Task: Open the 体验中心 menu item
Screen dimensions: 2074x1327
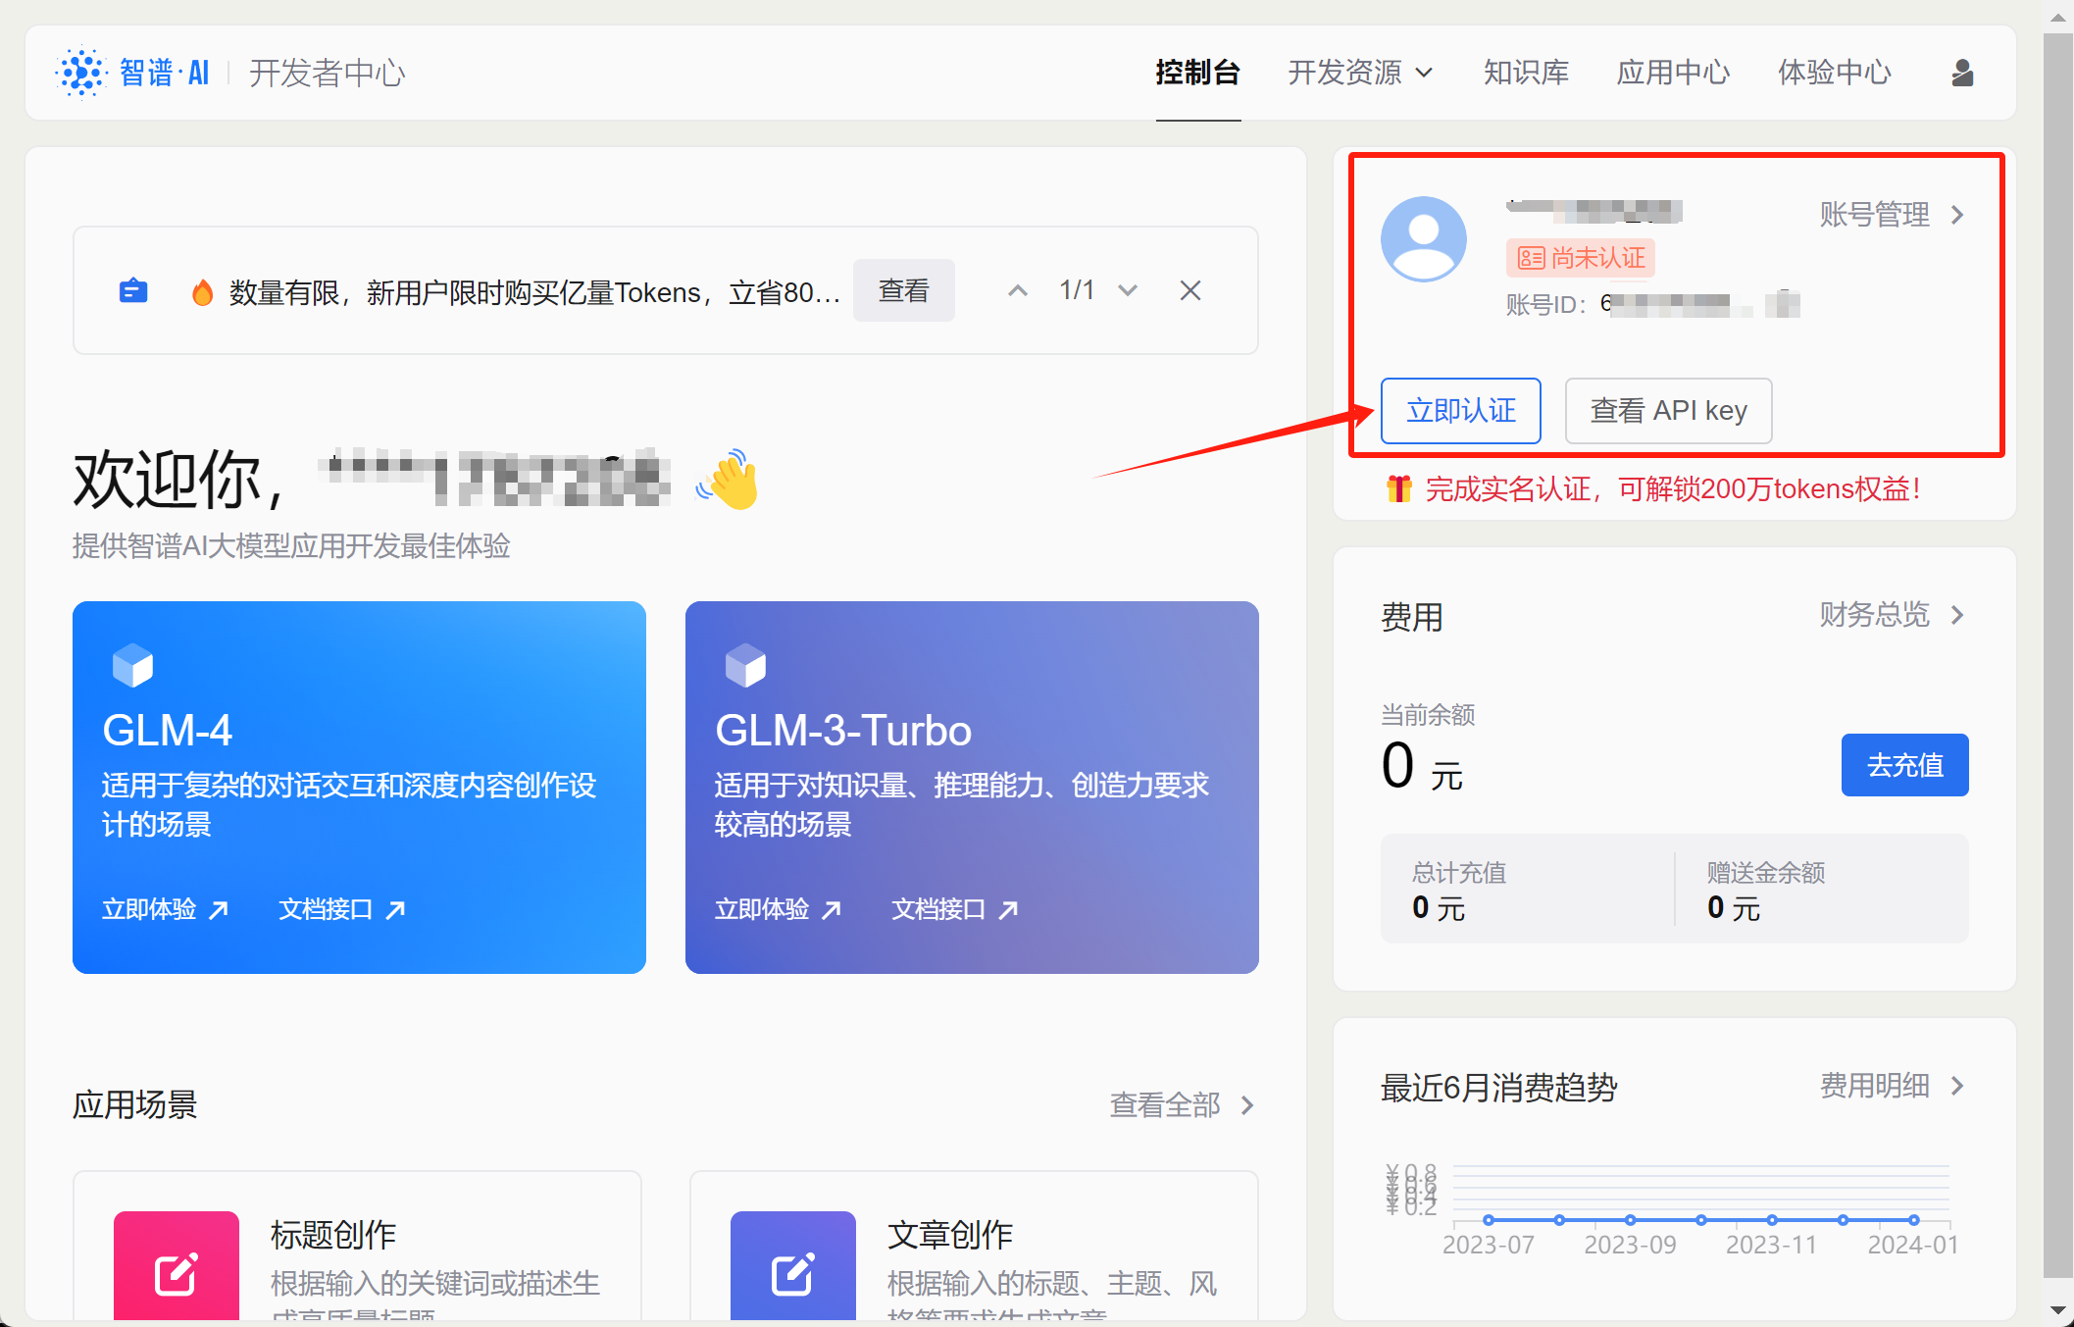Action: pos(1834,73)
